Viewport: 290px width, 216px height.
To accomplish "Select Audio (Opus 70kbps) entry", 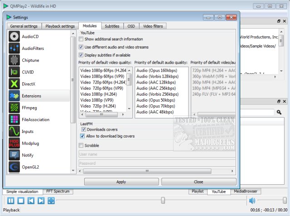I will point(156,106).
